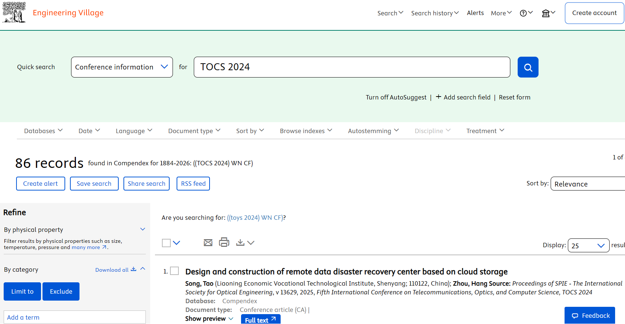The height and width of the screenshot is (324, 625).
Task: Click Save search
Action: (94, 184)
